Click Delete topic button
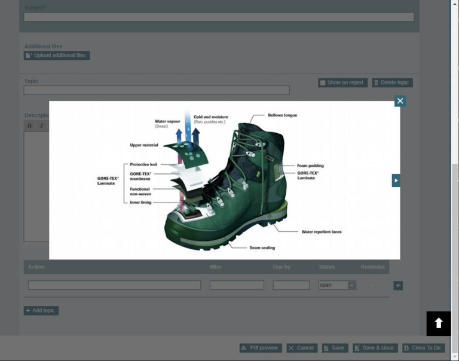The height and width of the screenshot is (361, 459). 392,82
